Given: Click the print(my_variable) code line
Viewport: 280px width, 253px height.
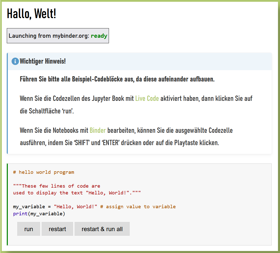Looking at the screenshot, I should 39,214.
